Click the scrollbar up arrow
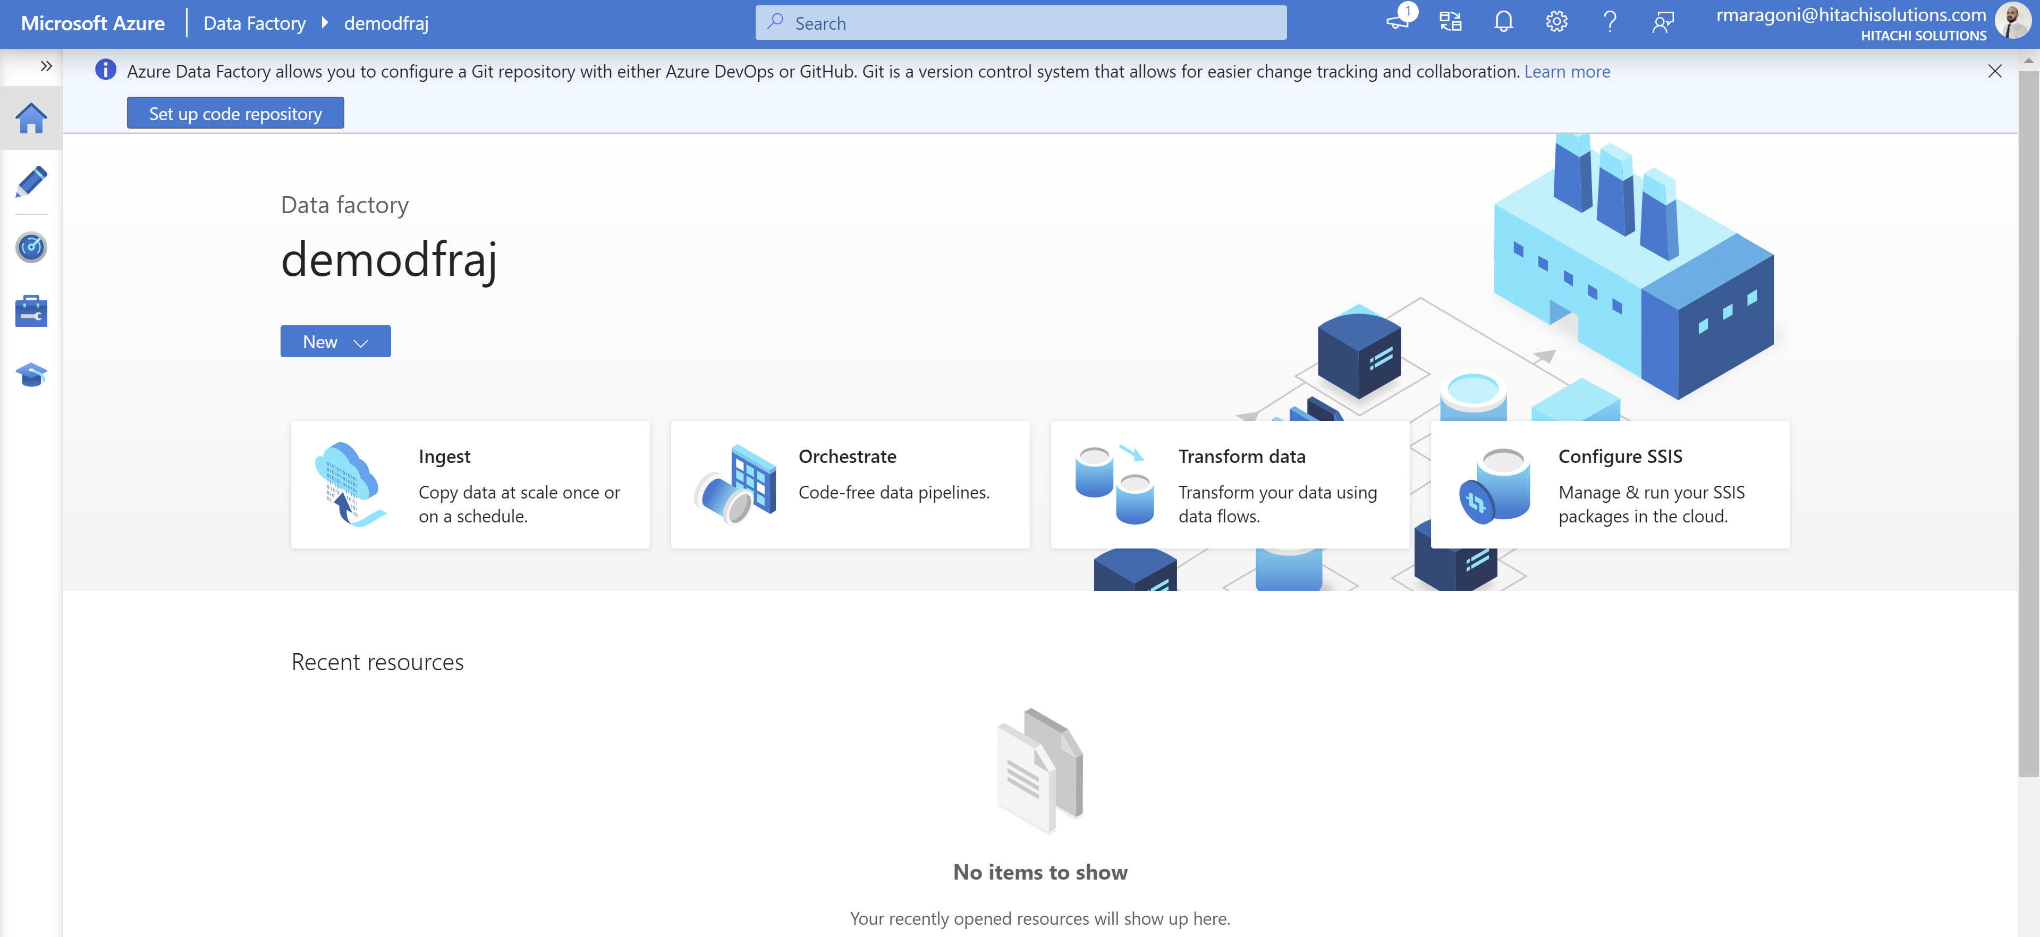Viewport: 2040px width, 937px height. tap(2028, 60)
